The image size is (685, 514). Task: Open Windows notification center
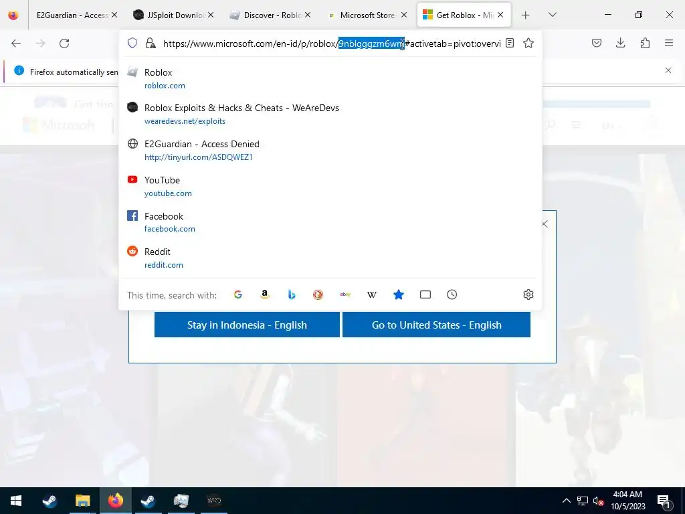click(664, 501)
